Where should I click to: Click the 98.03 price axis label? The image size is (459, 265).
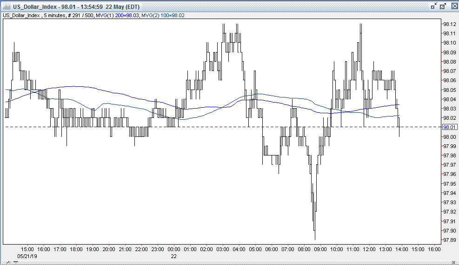click(x=449, y=109)
